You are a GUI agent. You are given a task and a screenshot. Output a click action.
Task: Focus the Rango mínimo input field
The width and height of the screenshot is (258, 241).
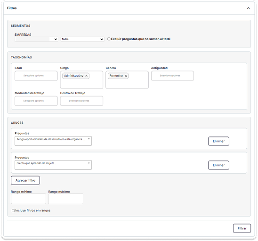(x=28, y=199)
